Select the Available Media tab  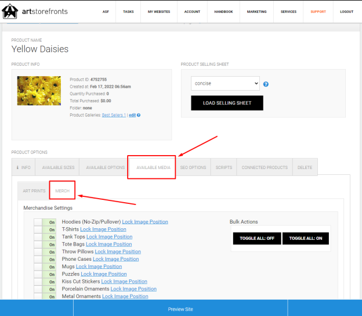(x=153, y=167)
